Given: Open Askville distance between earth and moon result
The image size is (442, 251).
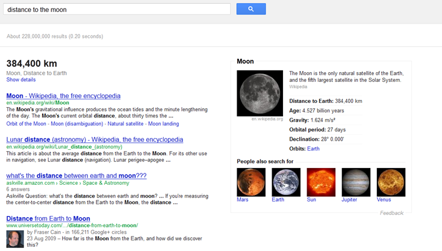Looking at the screenshot, I should 76,175.
